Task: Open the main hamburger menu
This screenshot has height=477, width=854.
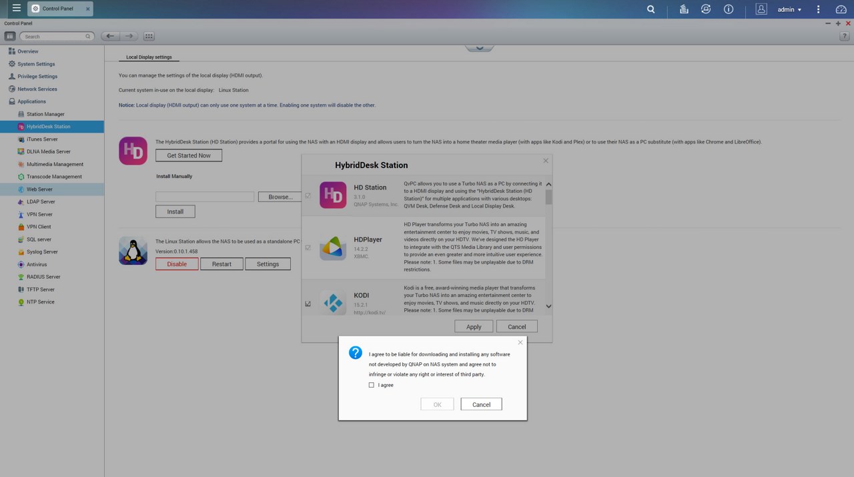Action: tap(17, 9)
